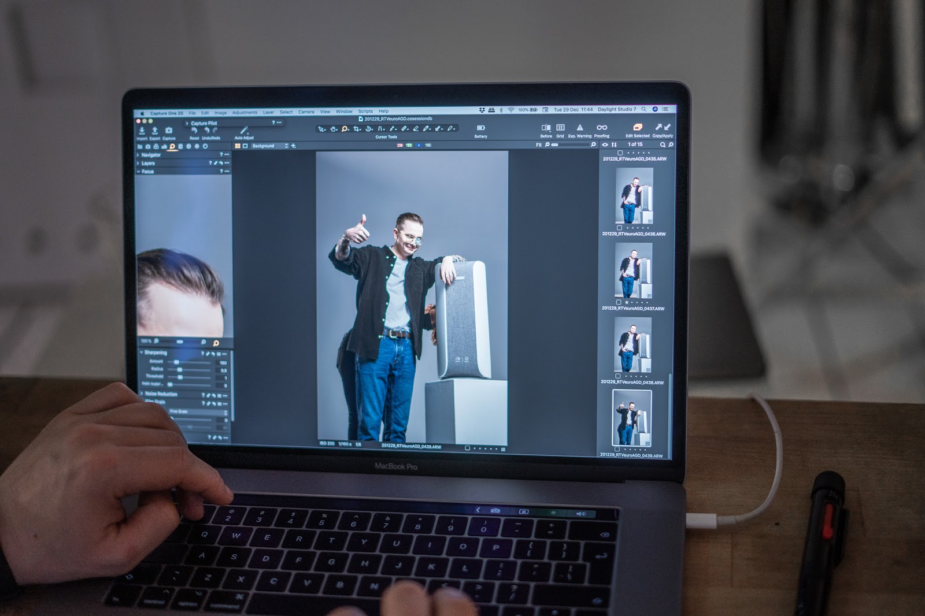Toggle the Grid overlay
The height and width of the screenshot is (616, 925).
point(560,128)
